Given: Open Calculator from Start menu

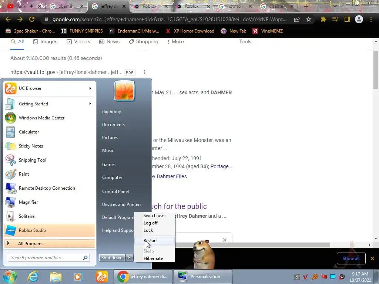Looking at the screenshot, I should click(49, 132).
